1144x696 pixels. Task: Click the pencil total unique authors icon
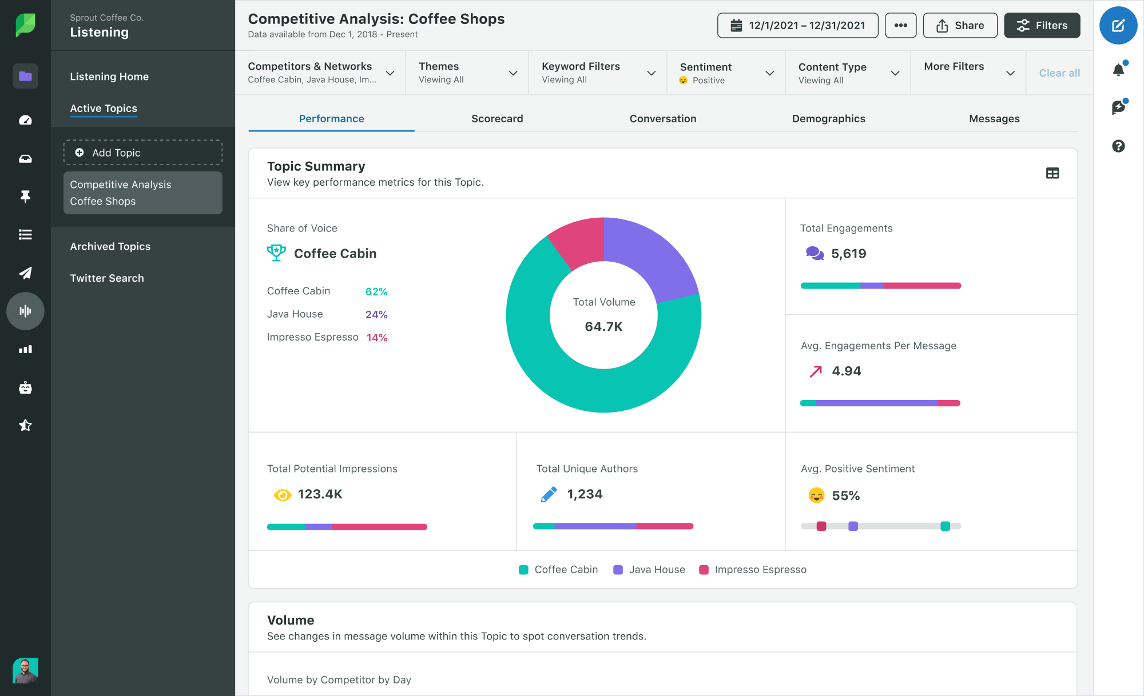(549, 494)
